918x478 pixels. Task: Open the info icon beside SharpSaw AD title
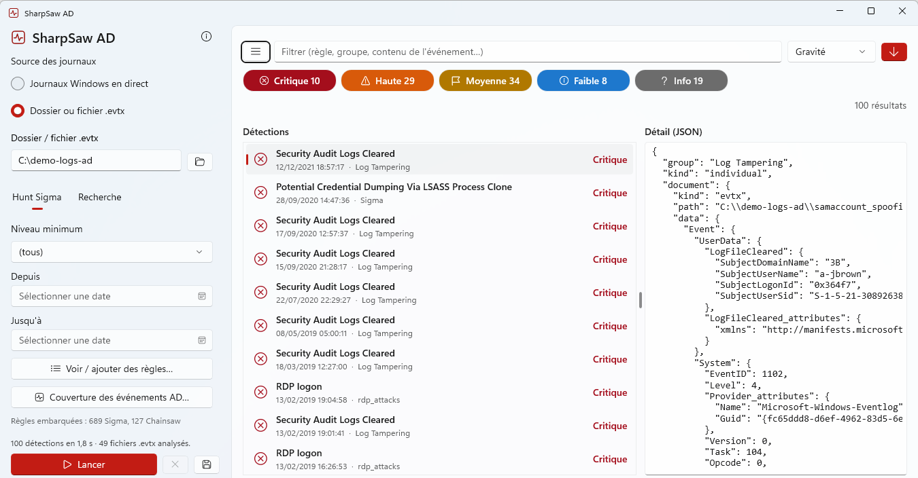point(207,37)
